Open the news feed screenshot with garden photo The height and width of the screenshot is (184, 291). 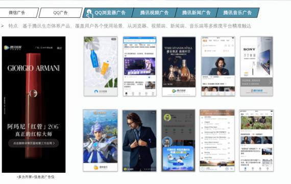pos(256,141)
